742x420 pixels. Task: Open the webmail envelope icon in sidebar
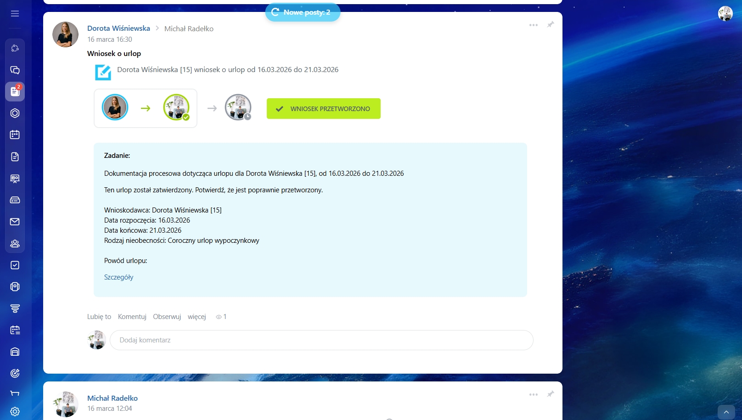[x=15, y=222]
